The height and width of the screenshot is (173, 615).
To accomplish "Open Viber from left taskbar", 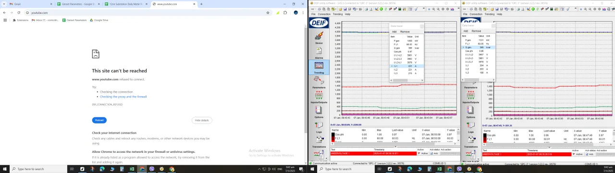I will 152,169.
